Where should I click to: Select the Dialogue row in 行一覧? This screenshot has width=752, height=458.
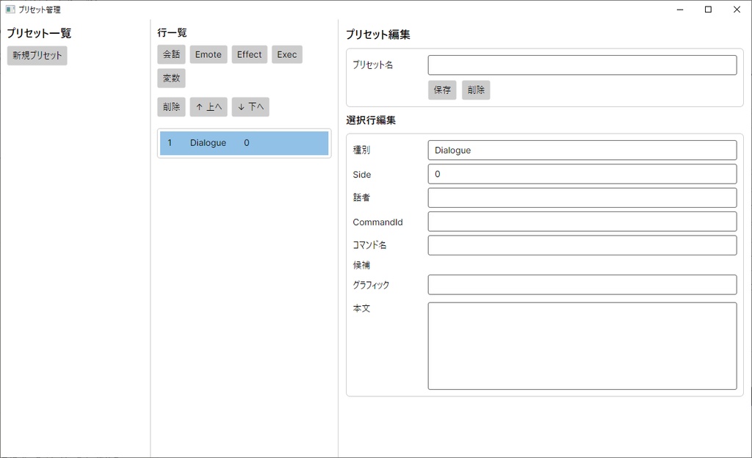click(244, 143)
